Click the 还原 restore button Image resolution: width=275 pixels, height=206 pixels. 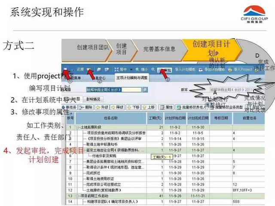(80, 70)
